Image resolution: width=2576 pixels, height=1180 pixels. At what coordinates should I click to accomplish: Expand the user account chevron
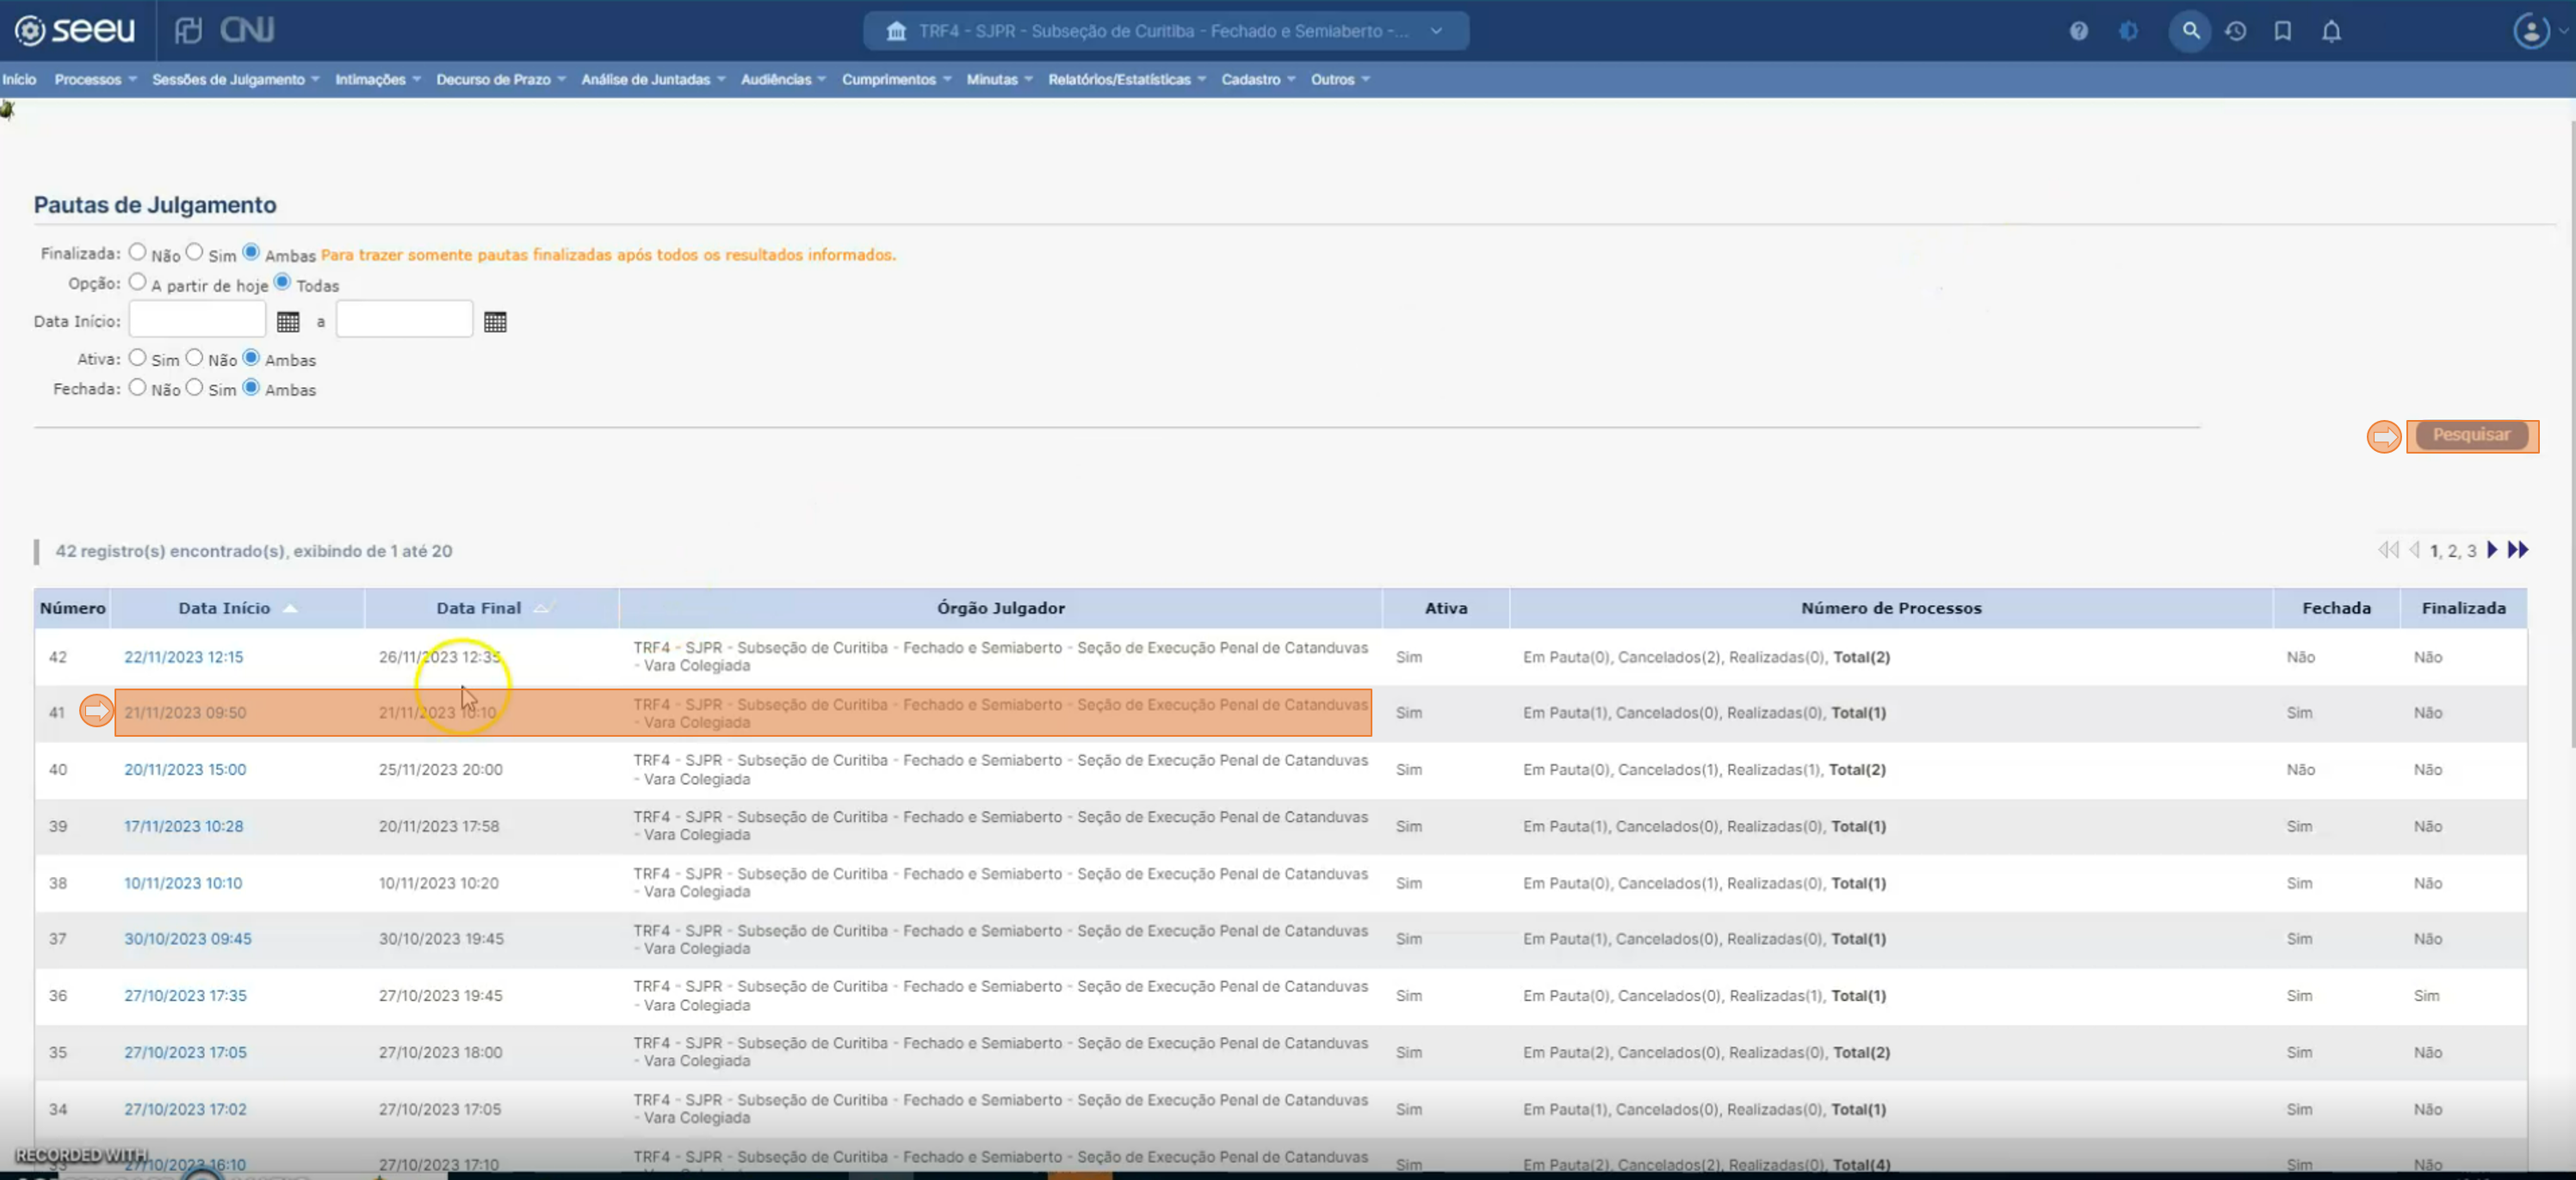point(2563,31)
